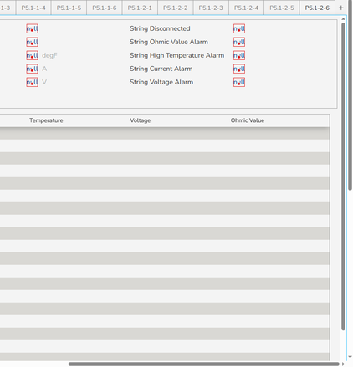
Task: Click null indicator beside String Disconnected
Action: (239, 28)
